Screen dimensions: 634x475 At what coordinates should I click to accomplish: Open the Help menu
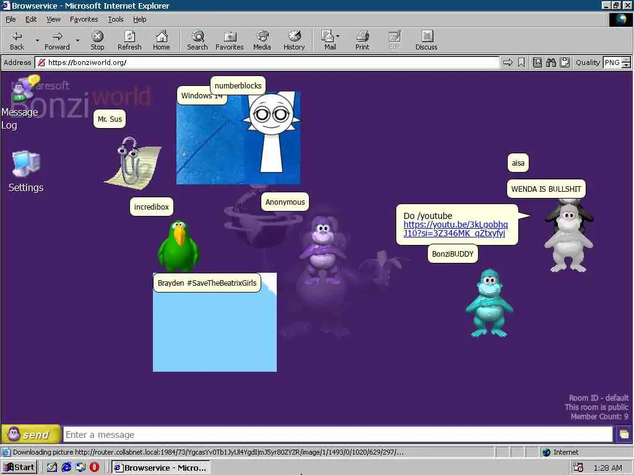coord(139,19)
